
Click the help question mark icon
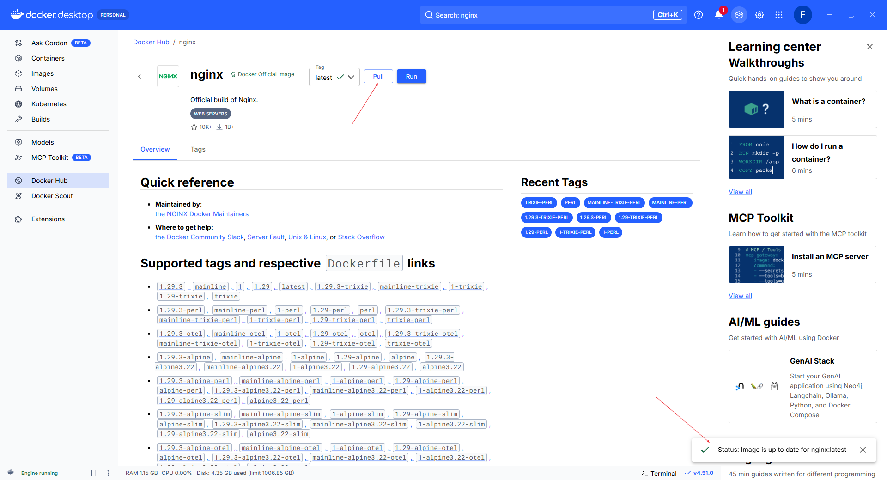(699, 15)
